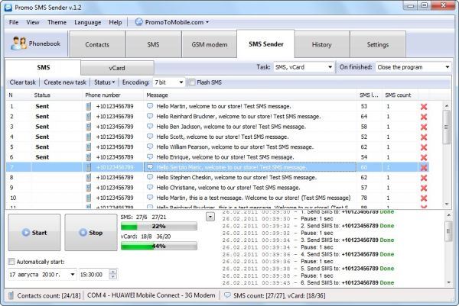Click the PromoToMobile.com globe icon
Screen dimensions: 459x306
click(x=138, y=22)
